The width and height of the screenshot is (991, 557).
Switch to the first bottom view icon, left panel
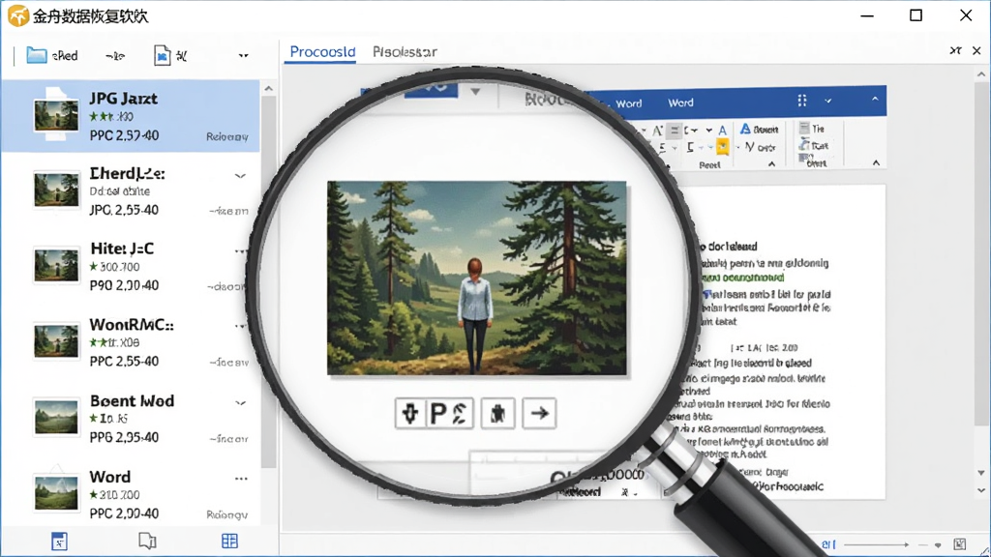pos(59,542)
